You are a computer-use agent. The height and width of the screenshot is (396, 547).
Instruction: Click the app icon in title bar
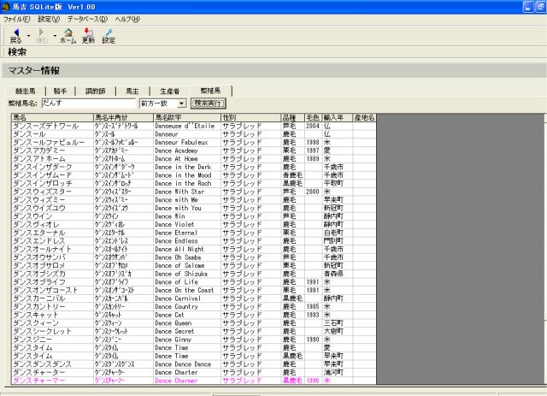[x=7, y=6]
